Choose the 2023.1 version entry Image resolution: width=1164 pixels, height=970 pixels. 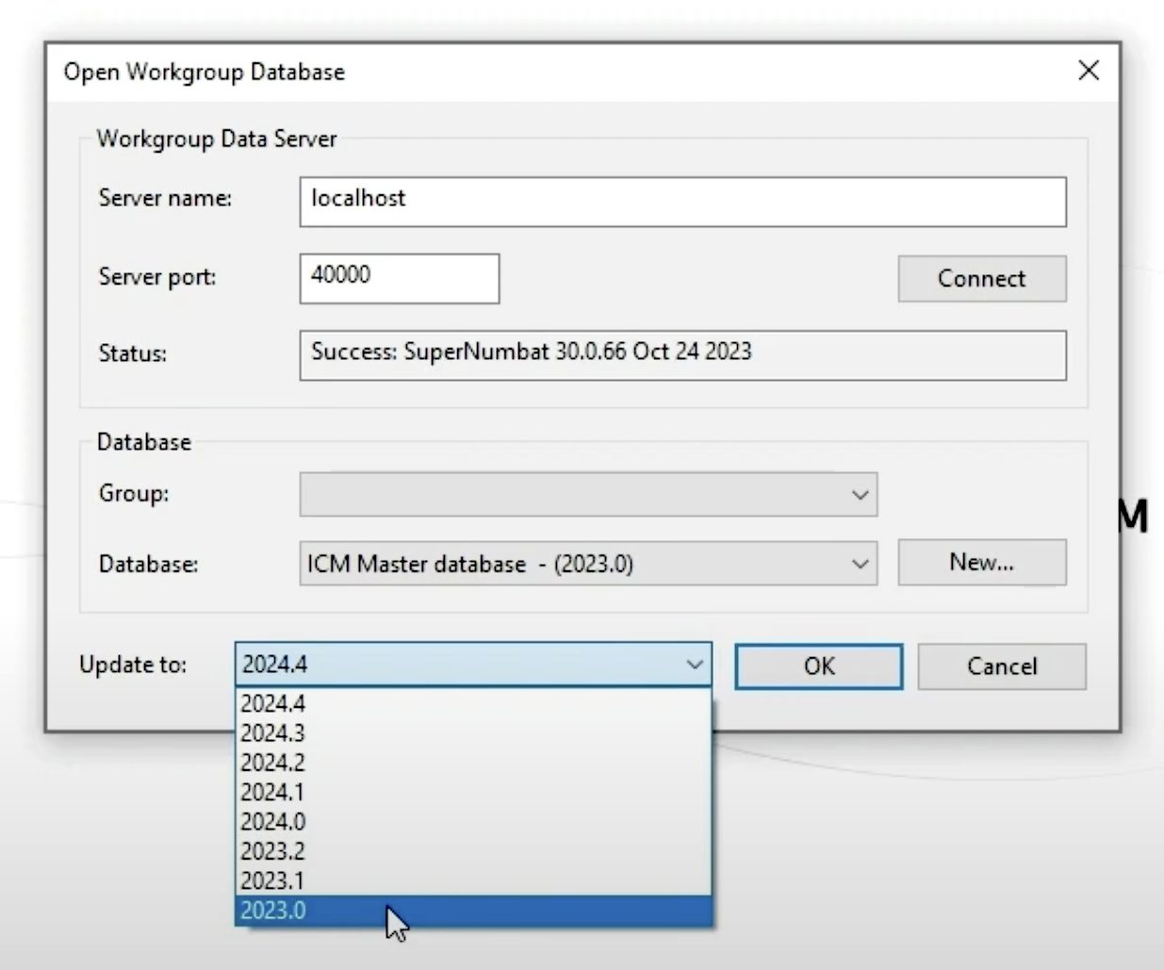tap(473, 880)
